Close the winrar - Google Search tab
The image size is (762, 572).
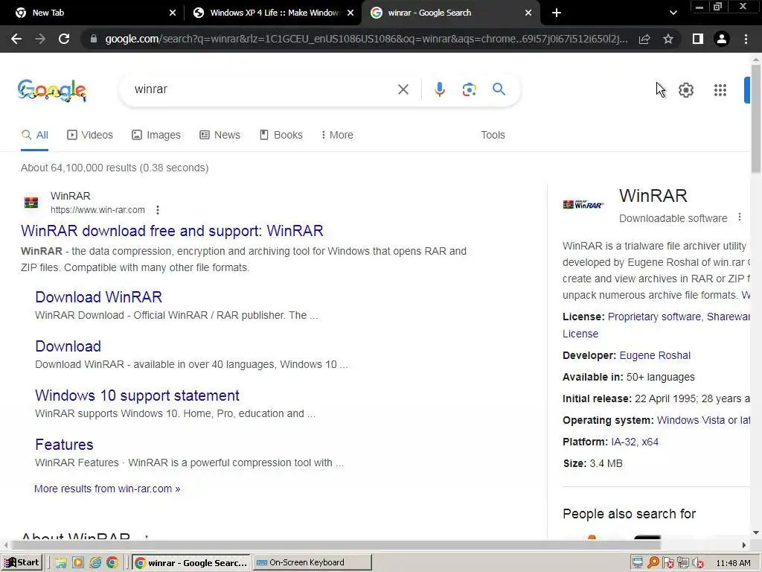coord(528,13)
